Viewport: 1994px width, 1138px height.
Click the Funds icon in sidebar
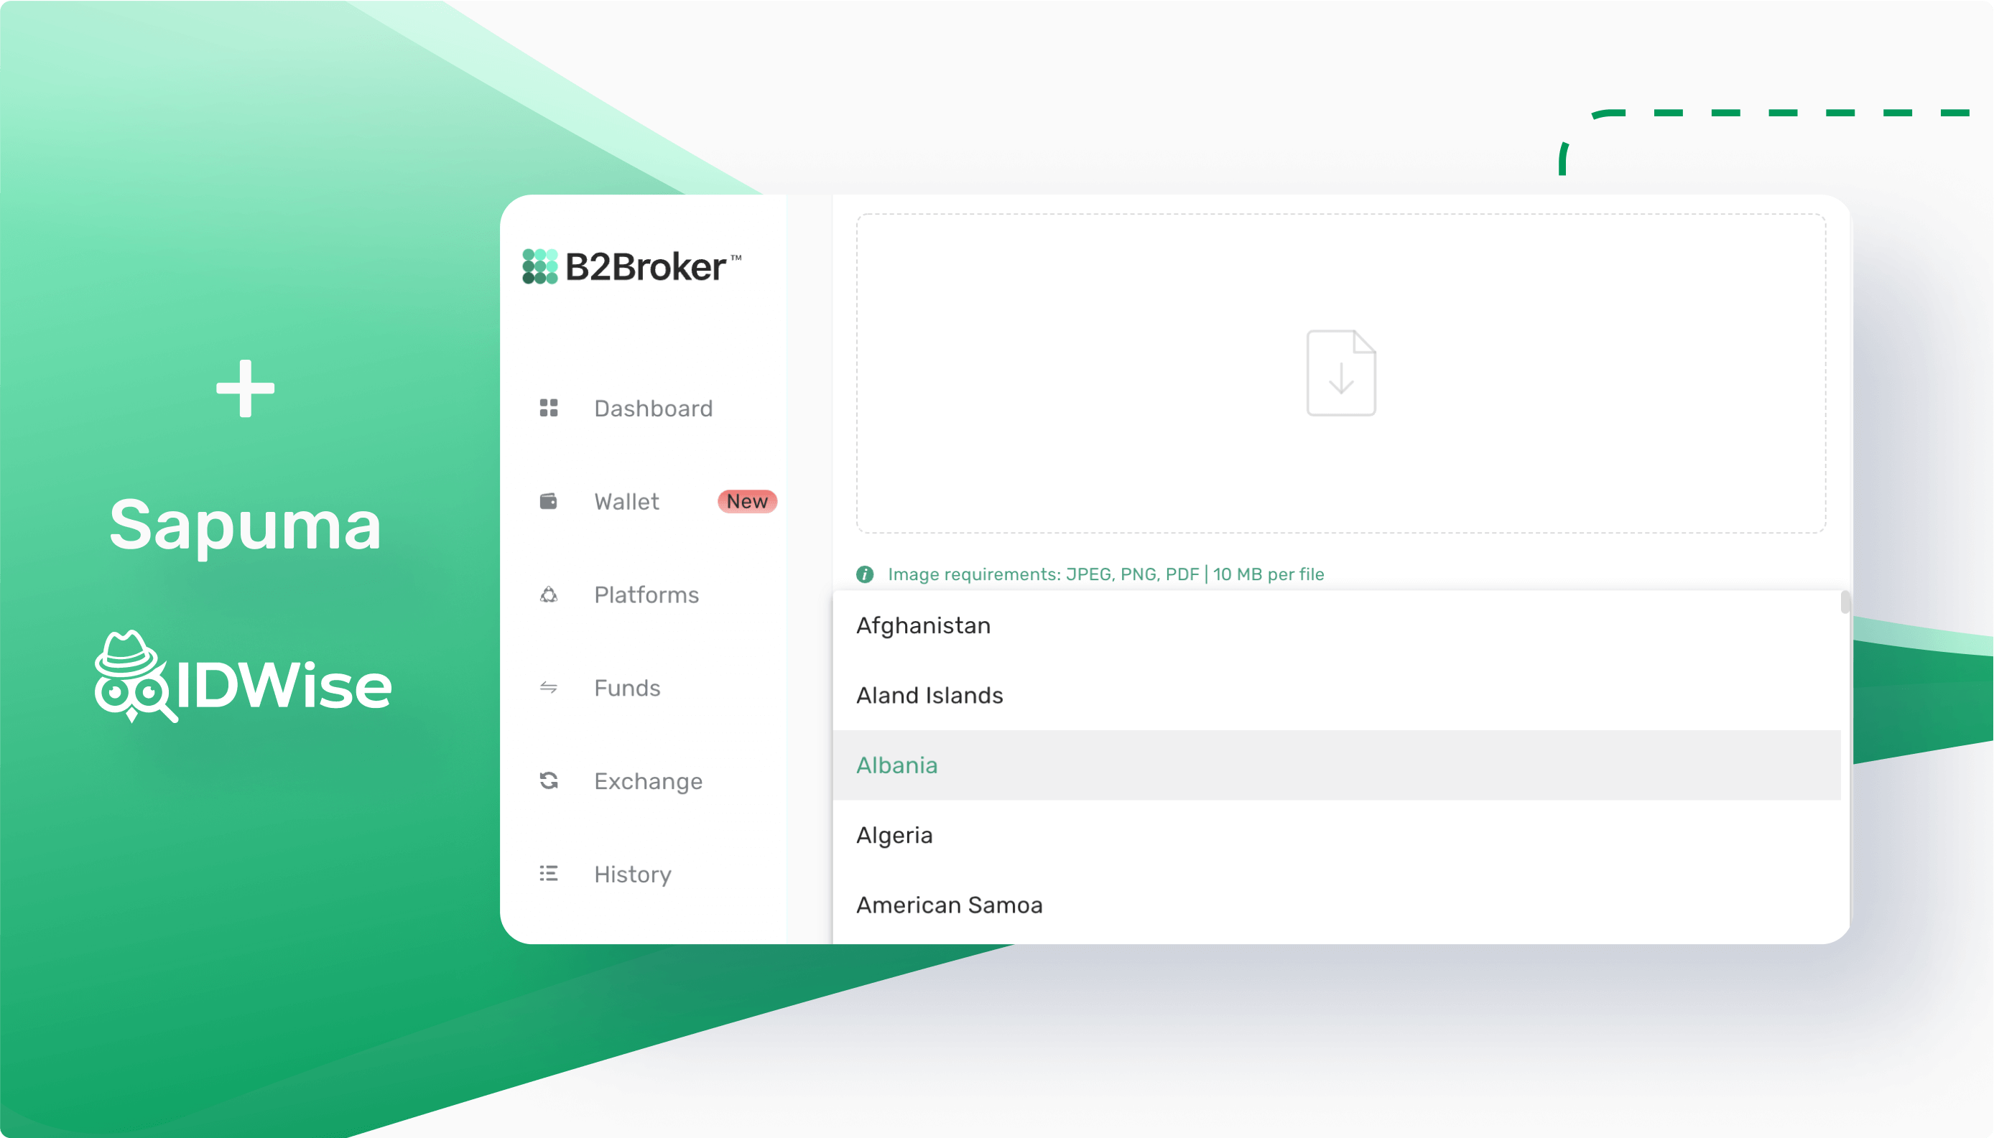[x=549, y=687]
